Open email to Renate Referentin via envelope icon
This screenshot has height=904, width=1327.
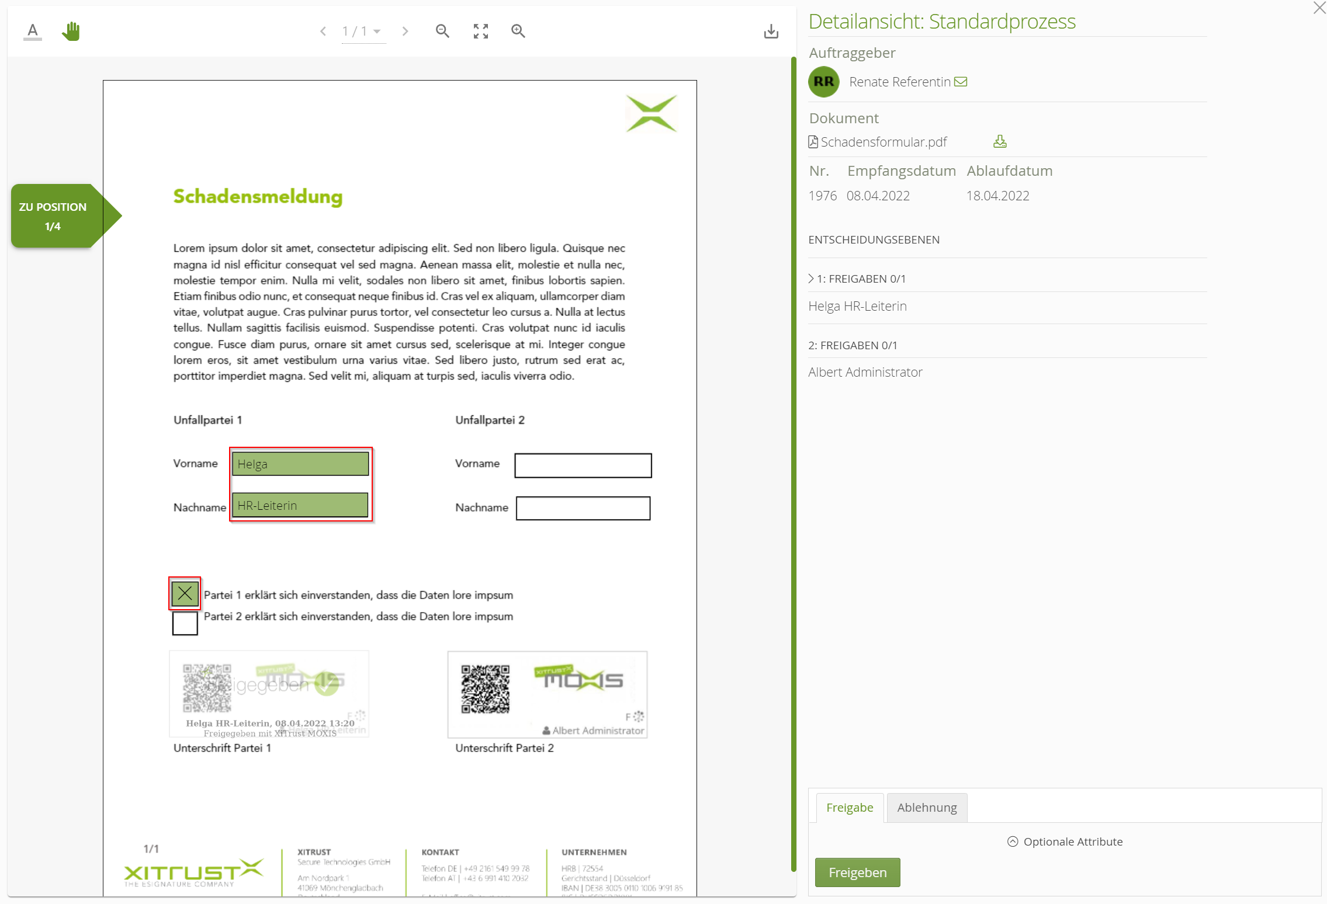pyautogui.click(x=960, y=81)
